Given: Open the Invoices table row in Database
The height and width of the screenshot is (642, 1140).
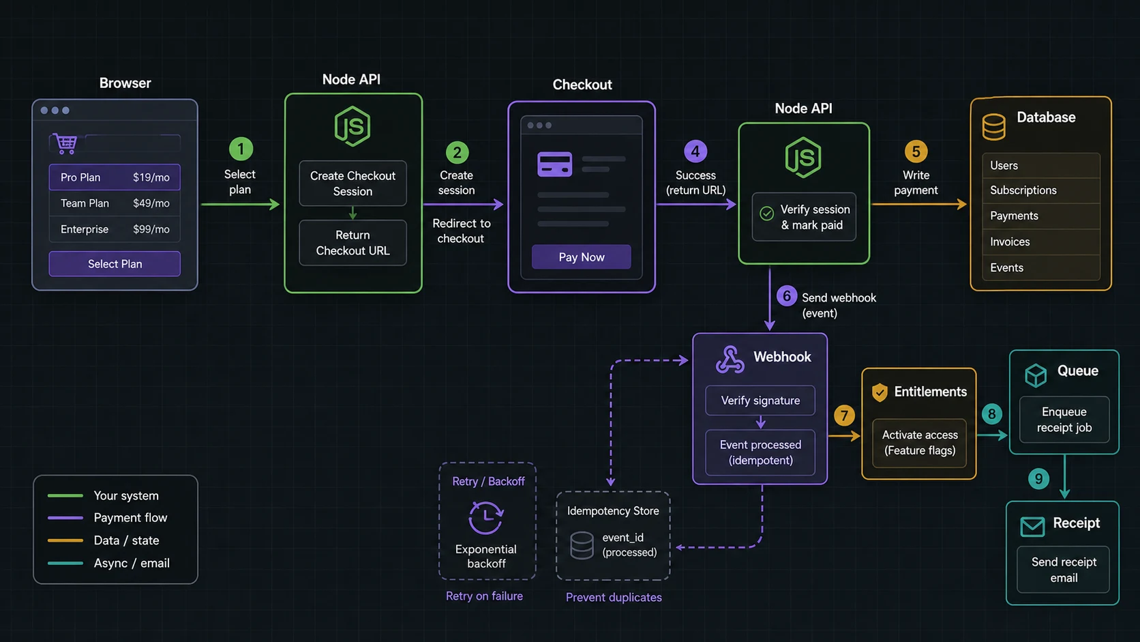Looking at the screenshot, I should pyautogui.click(x=1040, y=242).
